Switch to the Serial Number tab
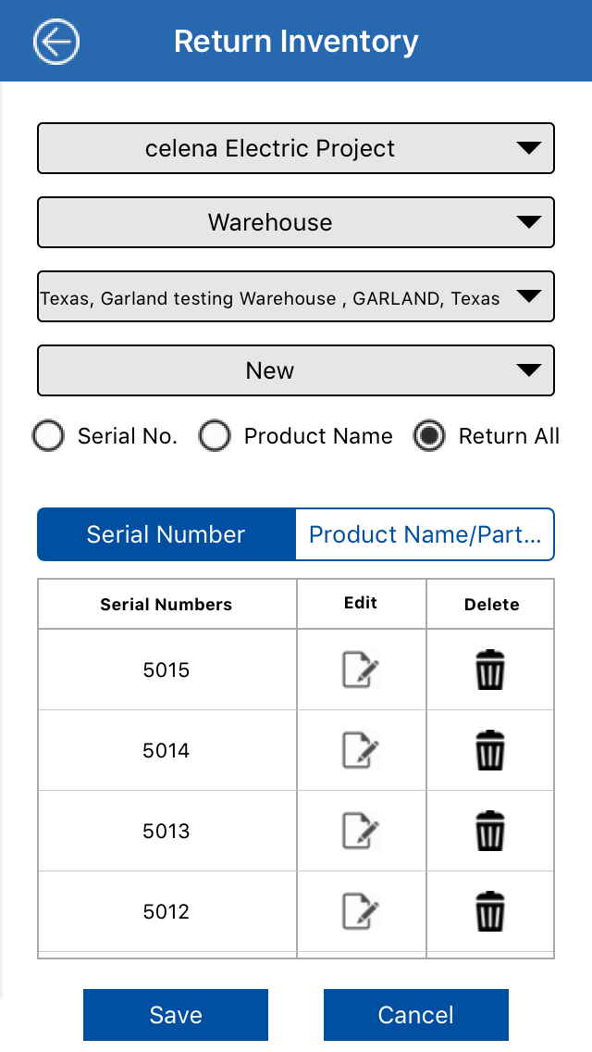592x1052 pixels. 166,534
